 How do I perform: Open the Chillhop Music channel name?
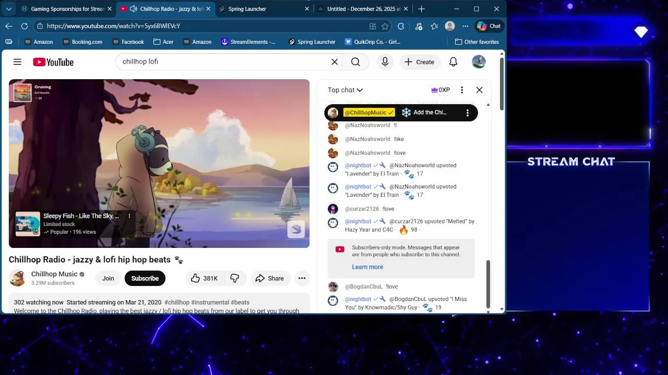(x=54, y=274)
